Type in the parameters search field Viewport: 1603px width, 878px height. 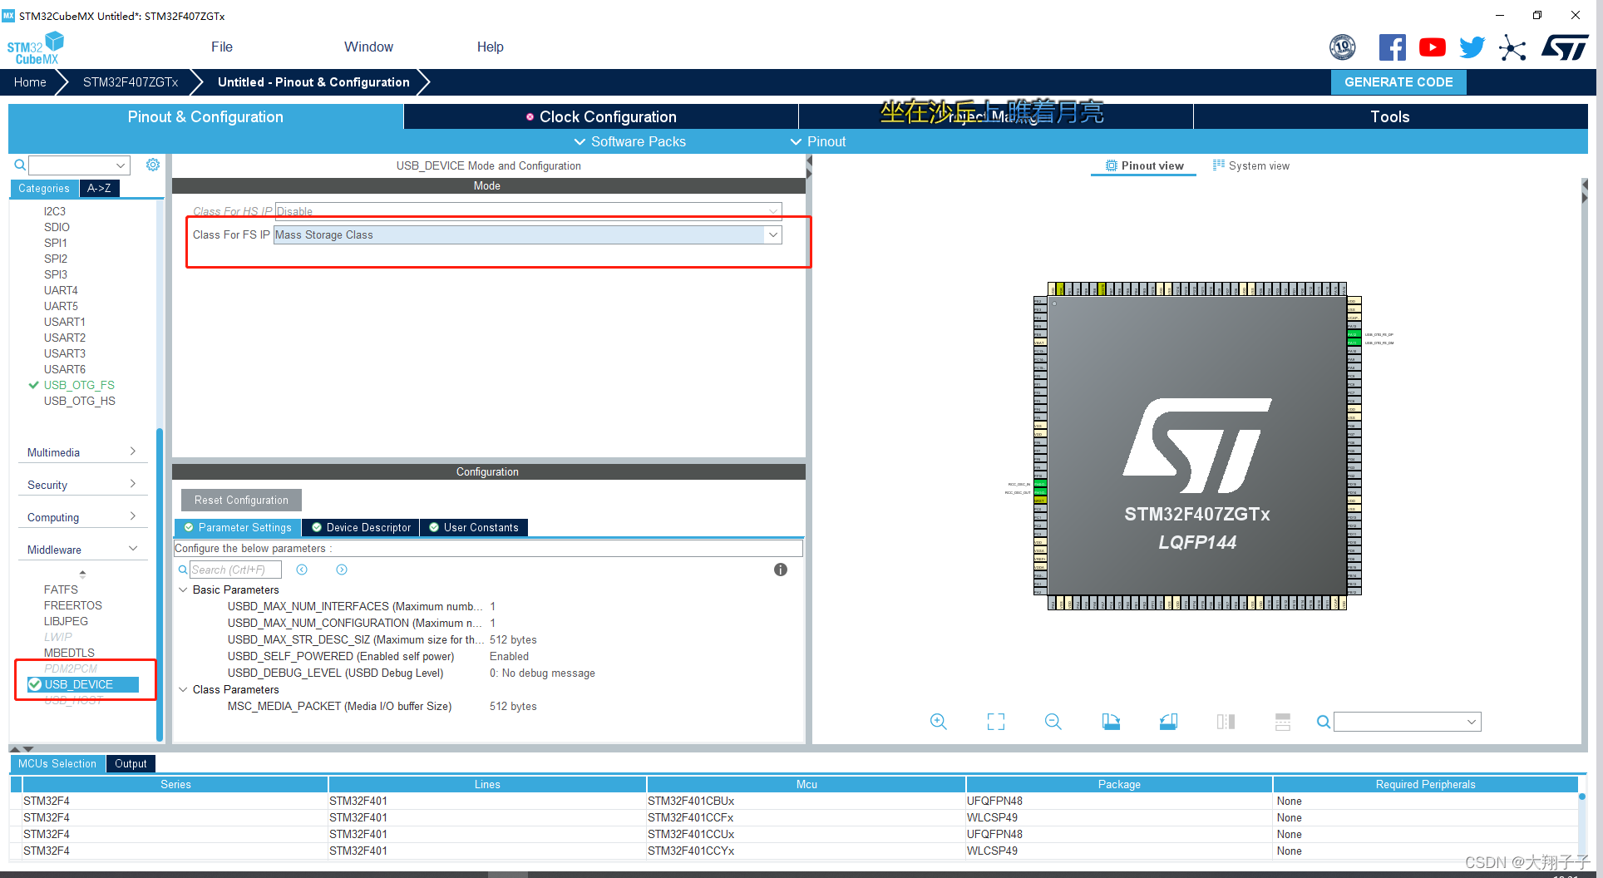[x=235, y=569]
